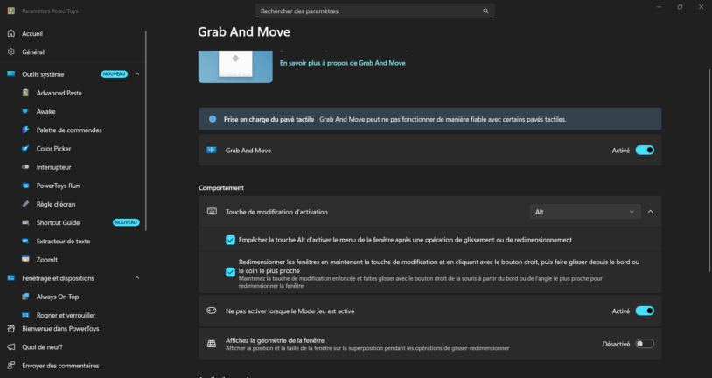Open Bienvenue dans PowerToys

[x=60, y=328]
